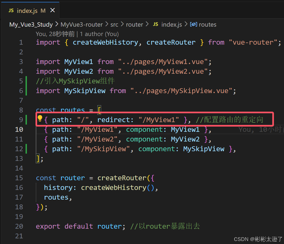
Task: Click the //引入MySkipView组件 comment
Action: (x=75, y=81)
